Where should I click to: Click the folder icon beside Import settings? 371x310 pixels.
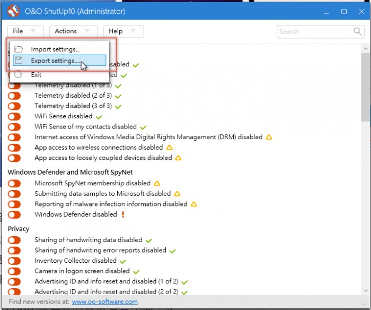[x=19, y=49]
